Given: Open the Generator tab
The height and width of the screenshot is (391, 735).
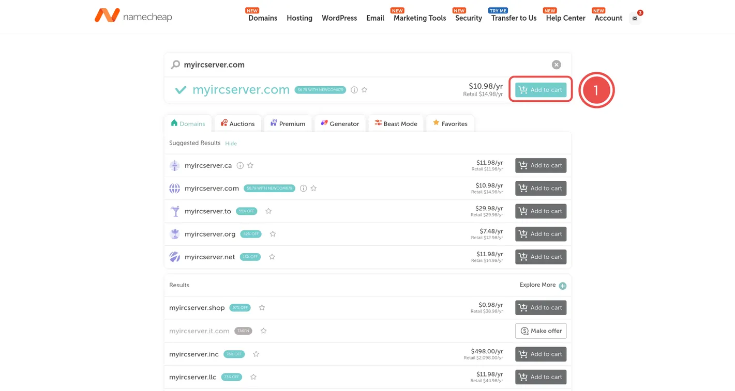Looking at the screenshot, I should (339, 124).
